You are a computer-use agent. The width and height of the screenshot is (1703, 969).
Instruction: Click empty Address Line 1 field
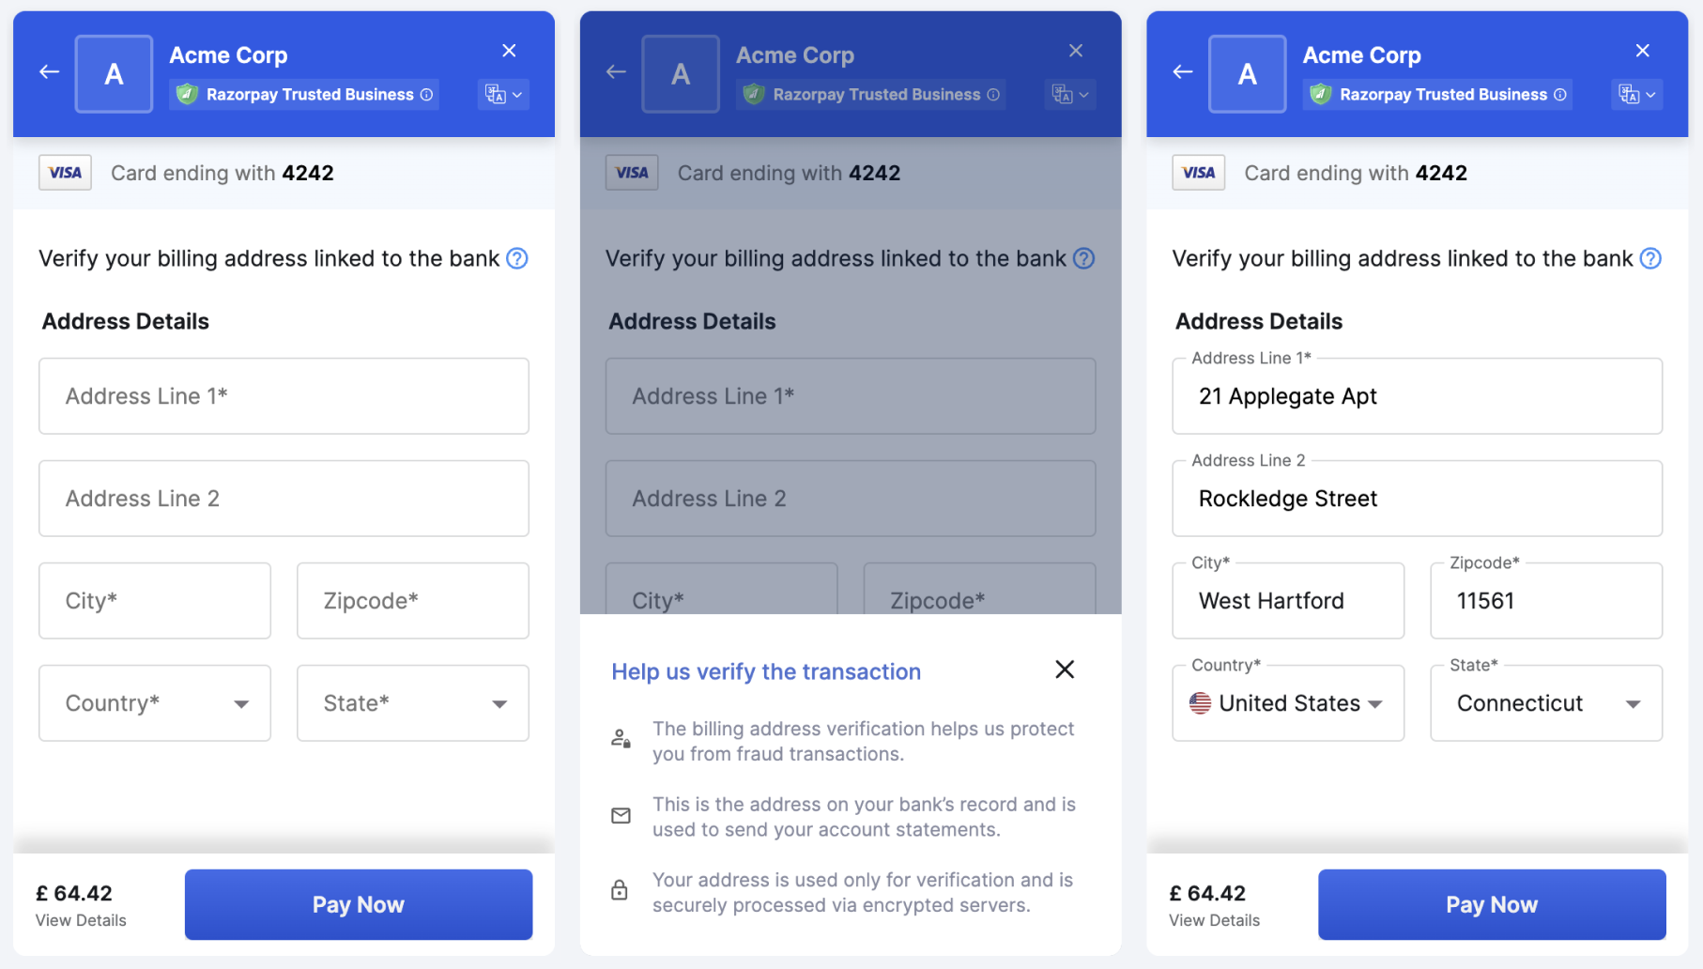point(284,396)
